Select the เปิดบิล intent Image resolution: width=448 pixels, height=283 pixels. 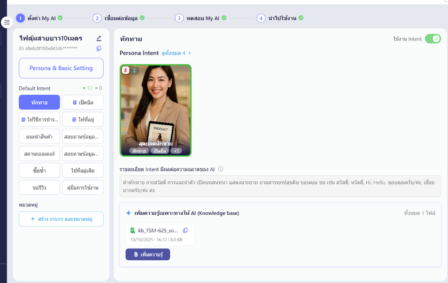(83, 102)
